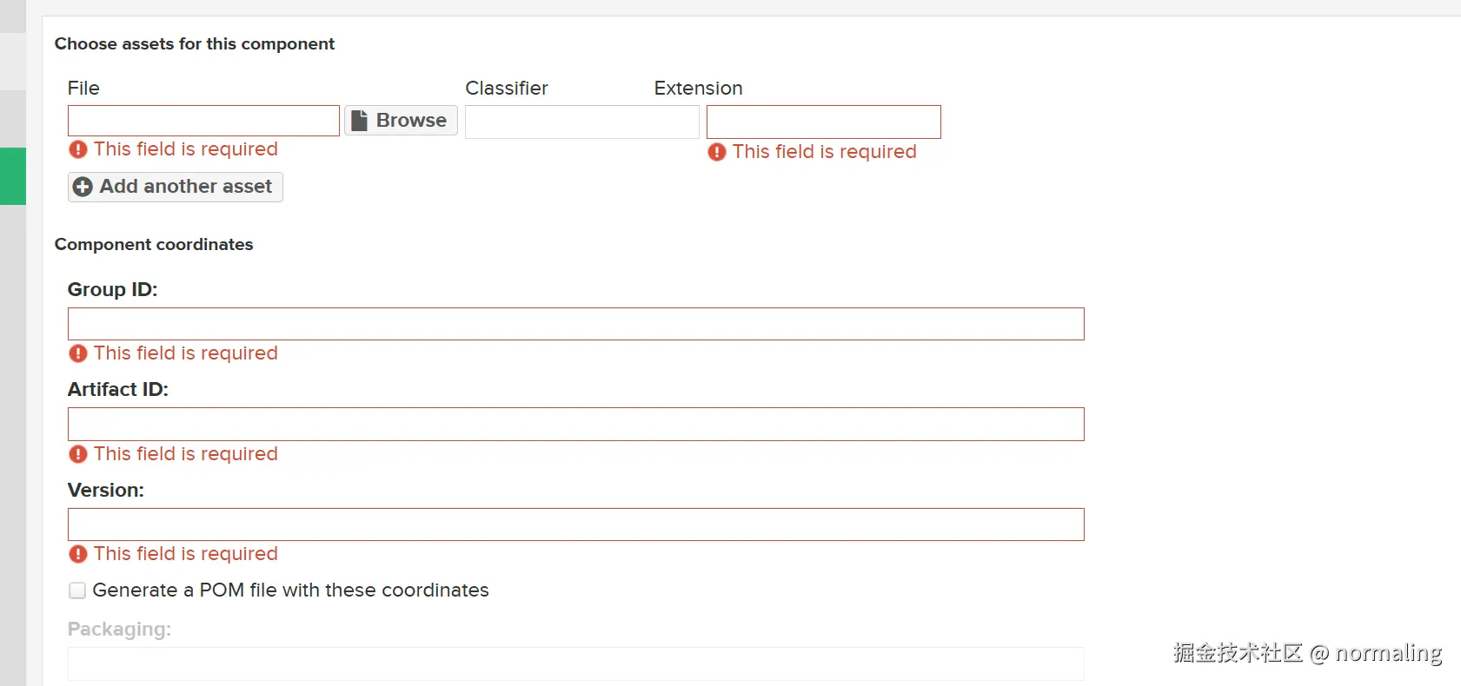Focus the File path input box
Screen dimensions: 1461x686
click(x=203, y=121)
